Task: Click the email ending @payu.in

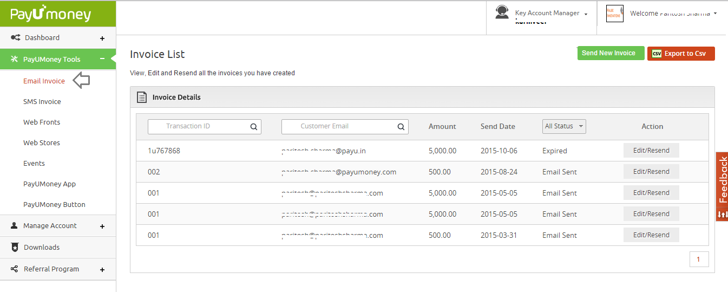Action: pos(324,151)
